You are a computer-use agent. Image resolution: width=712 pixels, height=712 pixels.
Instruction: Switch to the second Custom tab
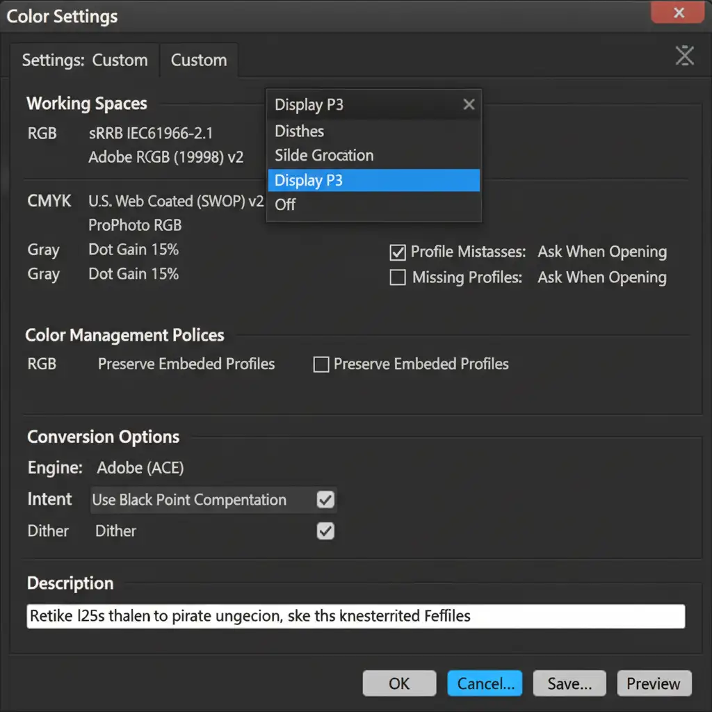pos(199,60)
